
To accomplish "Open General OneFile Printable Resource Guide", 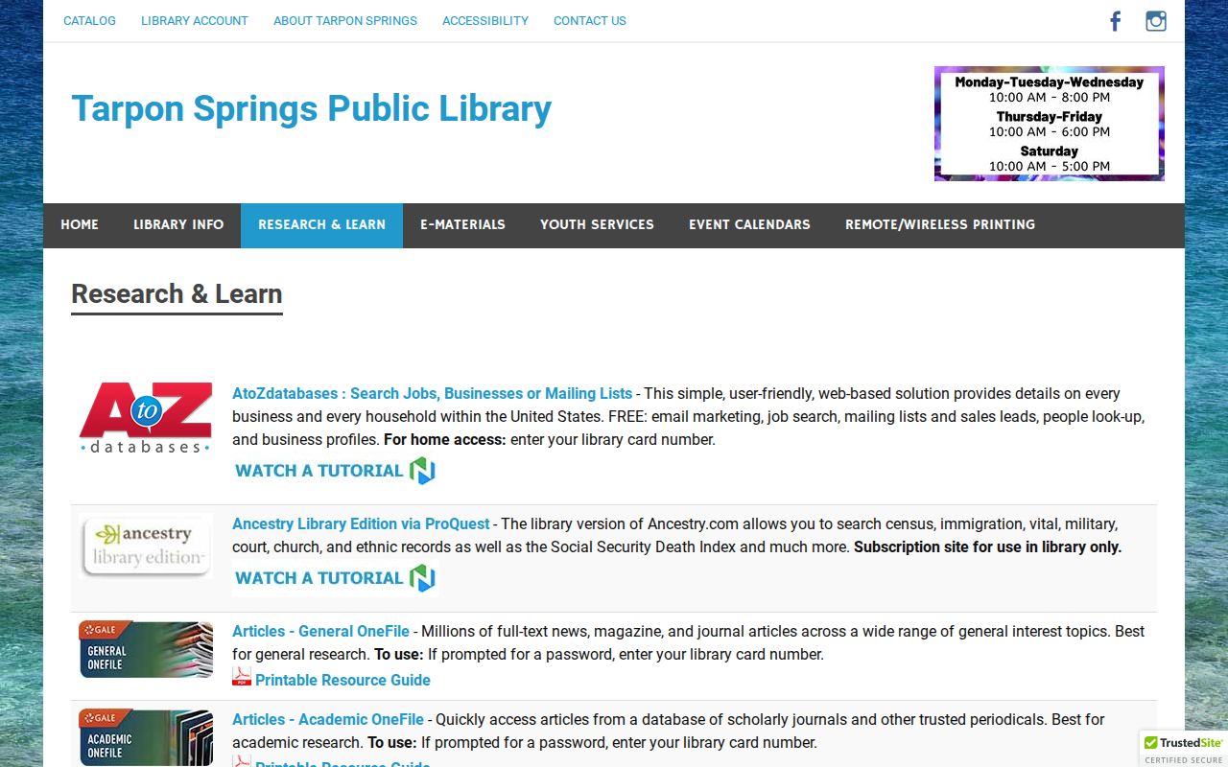I will (342, 680).
